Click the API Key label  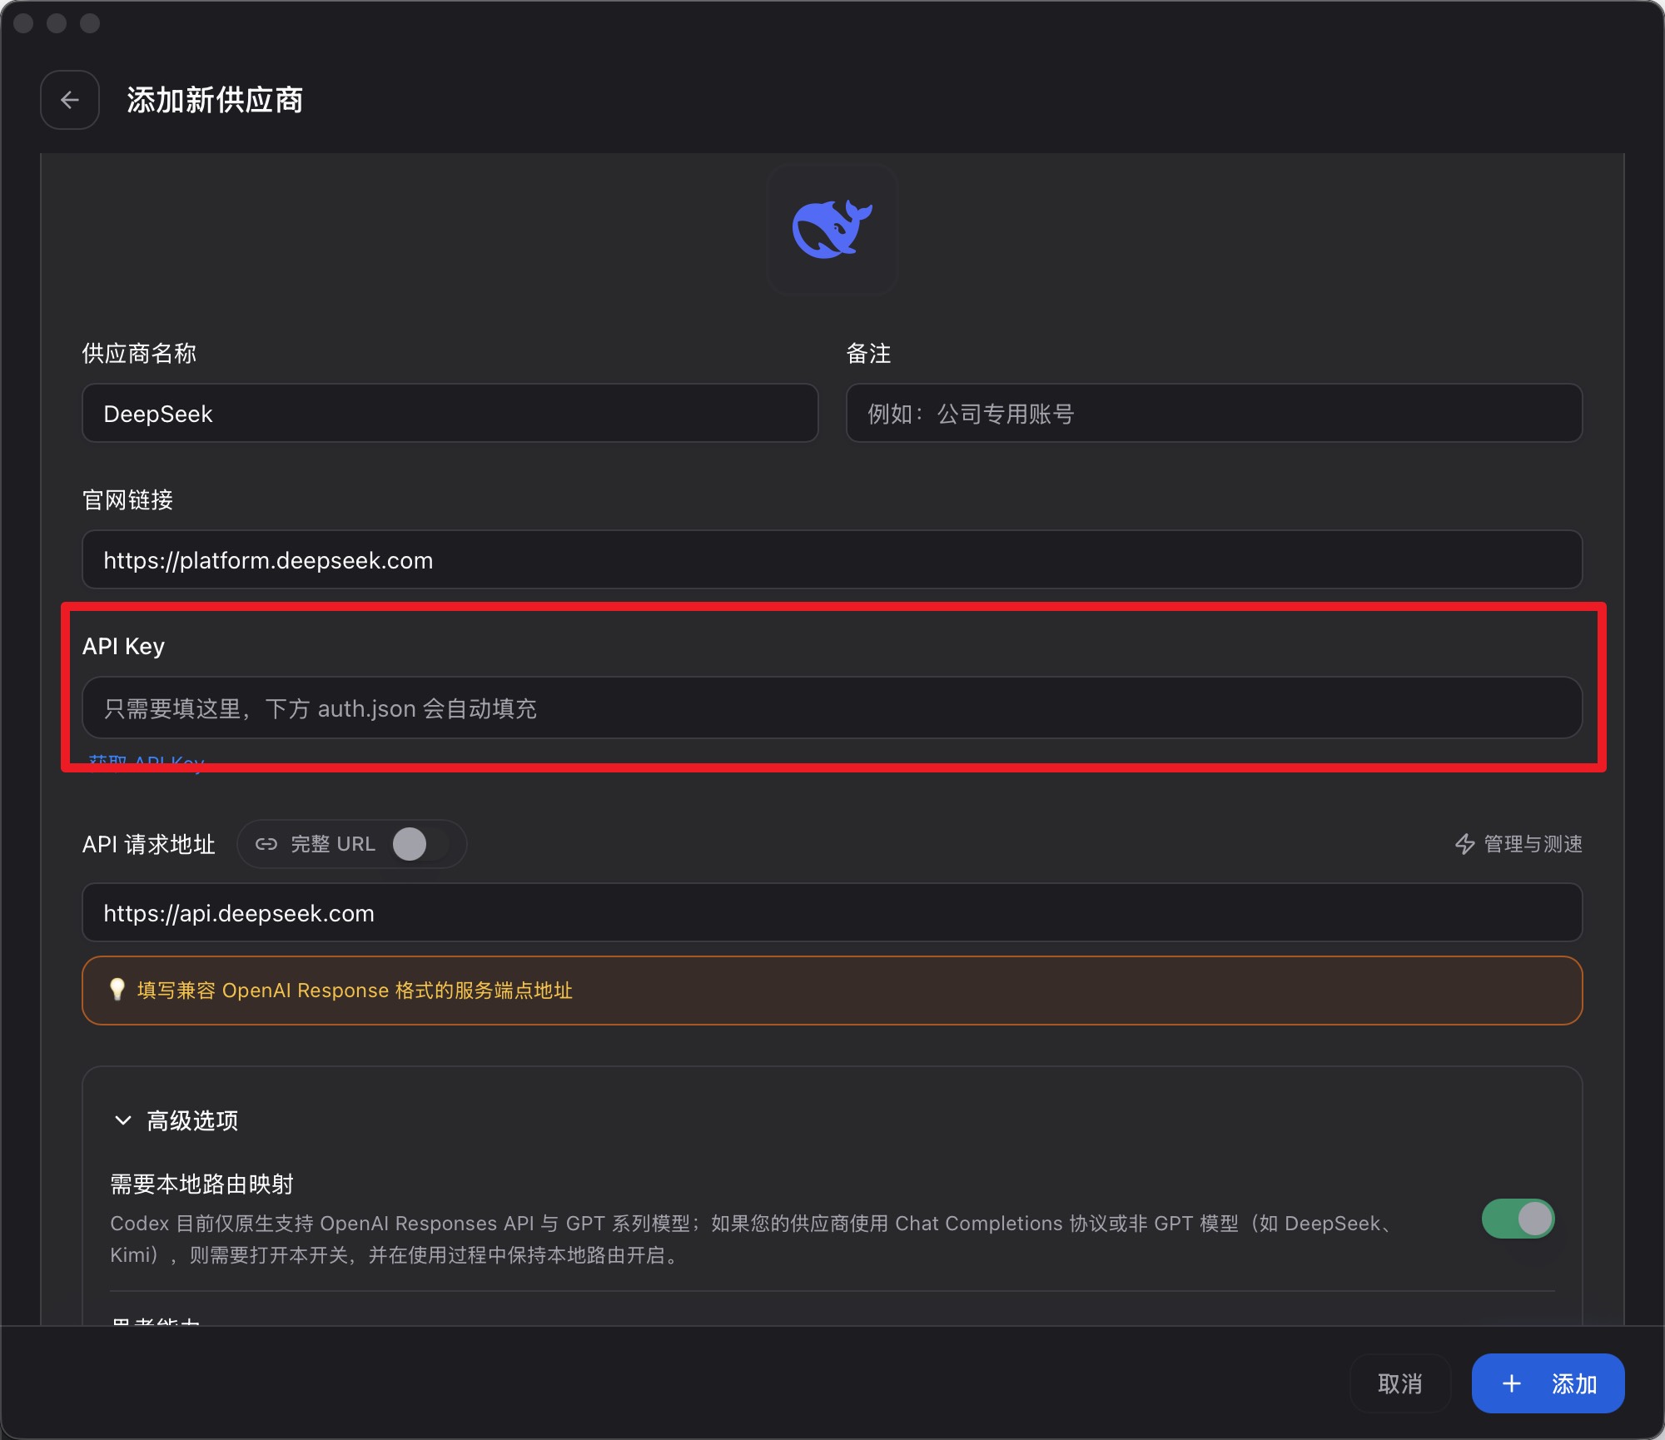pyautogui.click(x=123, y=646)
